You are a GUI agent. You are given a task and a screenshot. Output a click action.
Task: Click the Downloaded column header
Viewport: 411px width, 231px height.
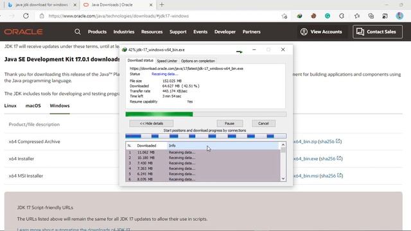151,146
